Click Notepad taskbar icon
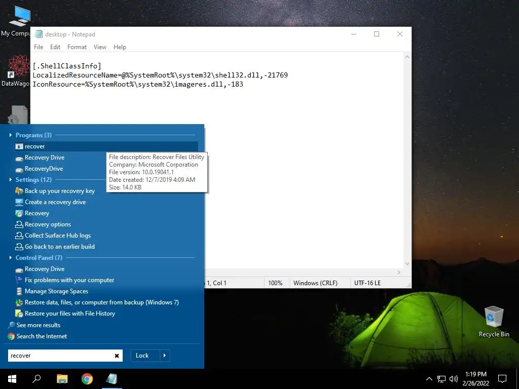The height and width of the screenshot is (389, 519). [x=112, y=379]
